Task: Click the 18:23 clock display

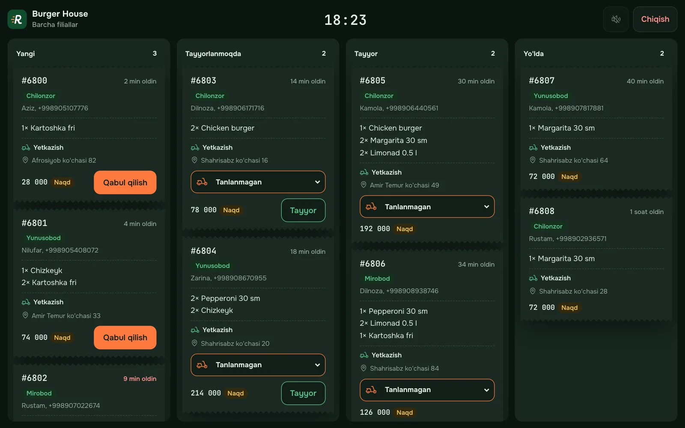Action: [345, 20]
